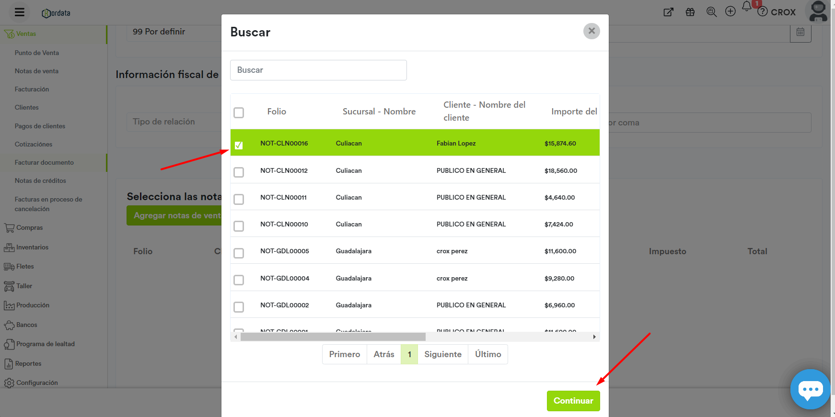Click the Buscar search input field
The image size is (835, 417).
coord(318,70)
